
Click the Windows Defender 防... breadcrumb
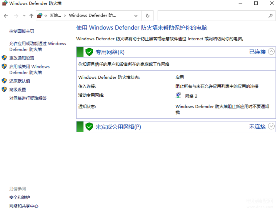(92, 15)
